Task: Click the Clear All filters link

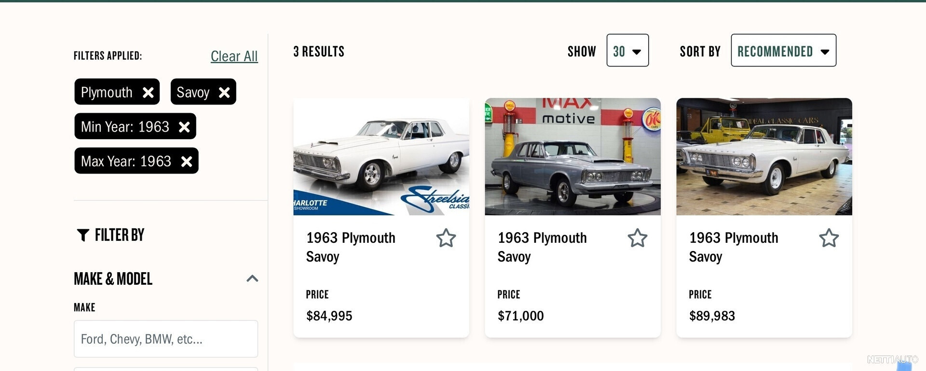Action: (234, 56)
